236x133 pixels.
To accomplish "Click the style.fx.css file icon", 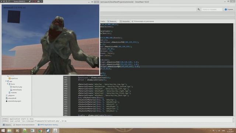I will click(10, 78).
